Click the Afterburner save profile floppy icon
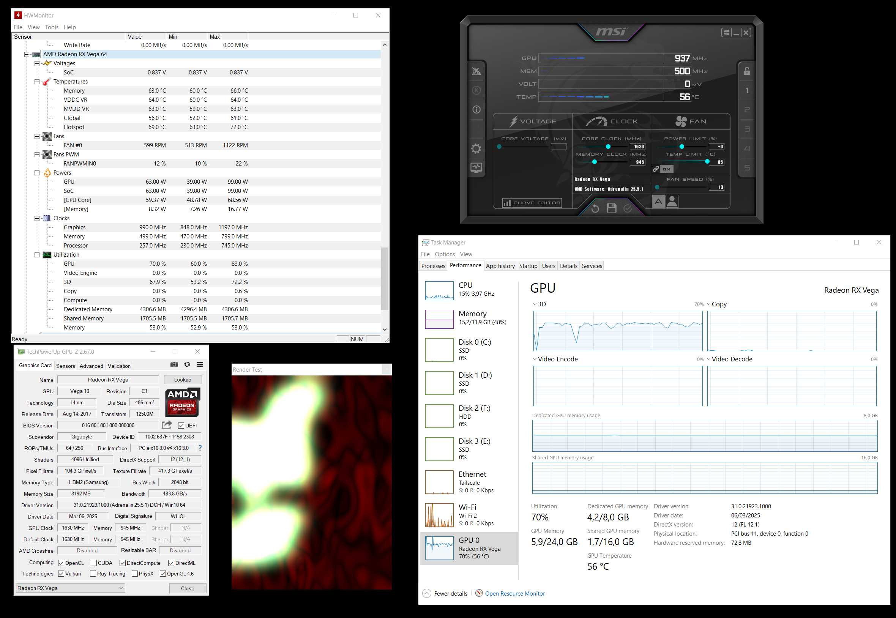Image resolution: width=896 pixels, height=618 pixels. pos(611,208)
